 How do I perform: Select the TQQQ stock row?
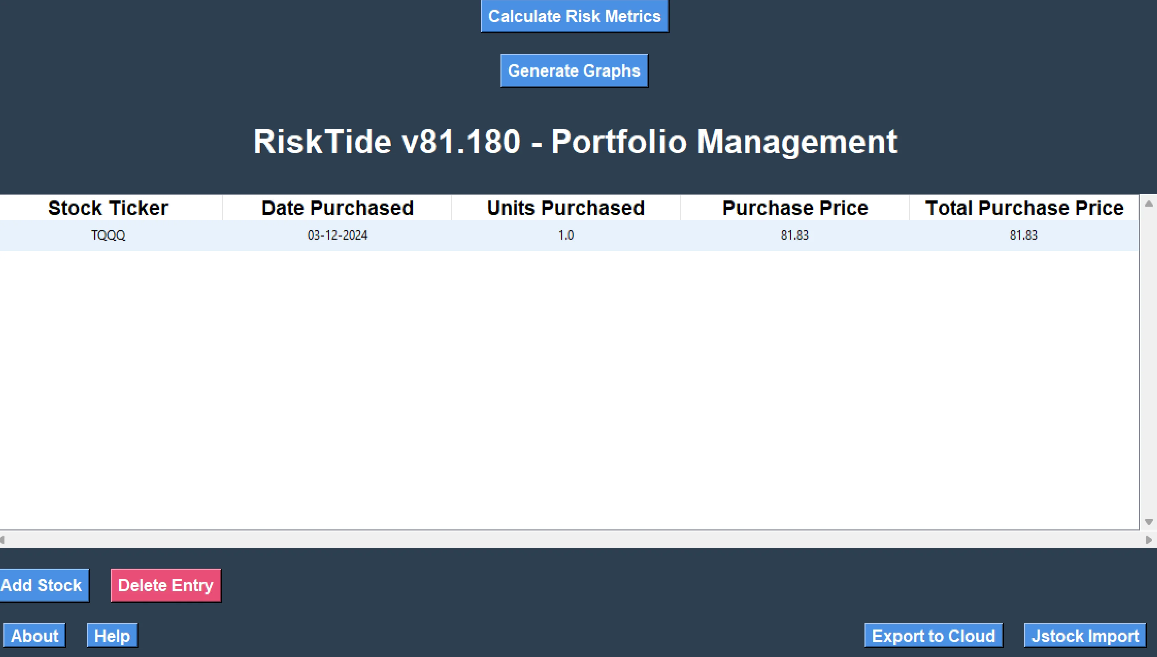coord(108,235)
